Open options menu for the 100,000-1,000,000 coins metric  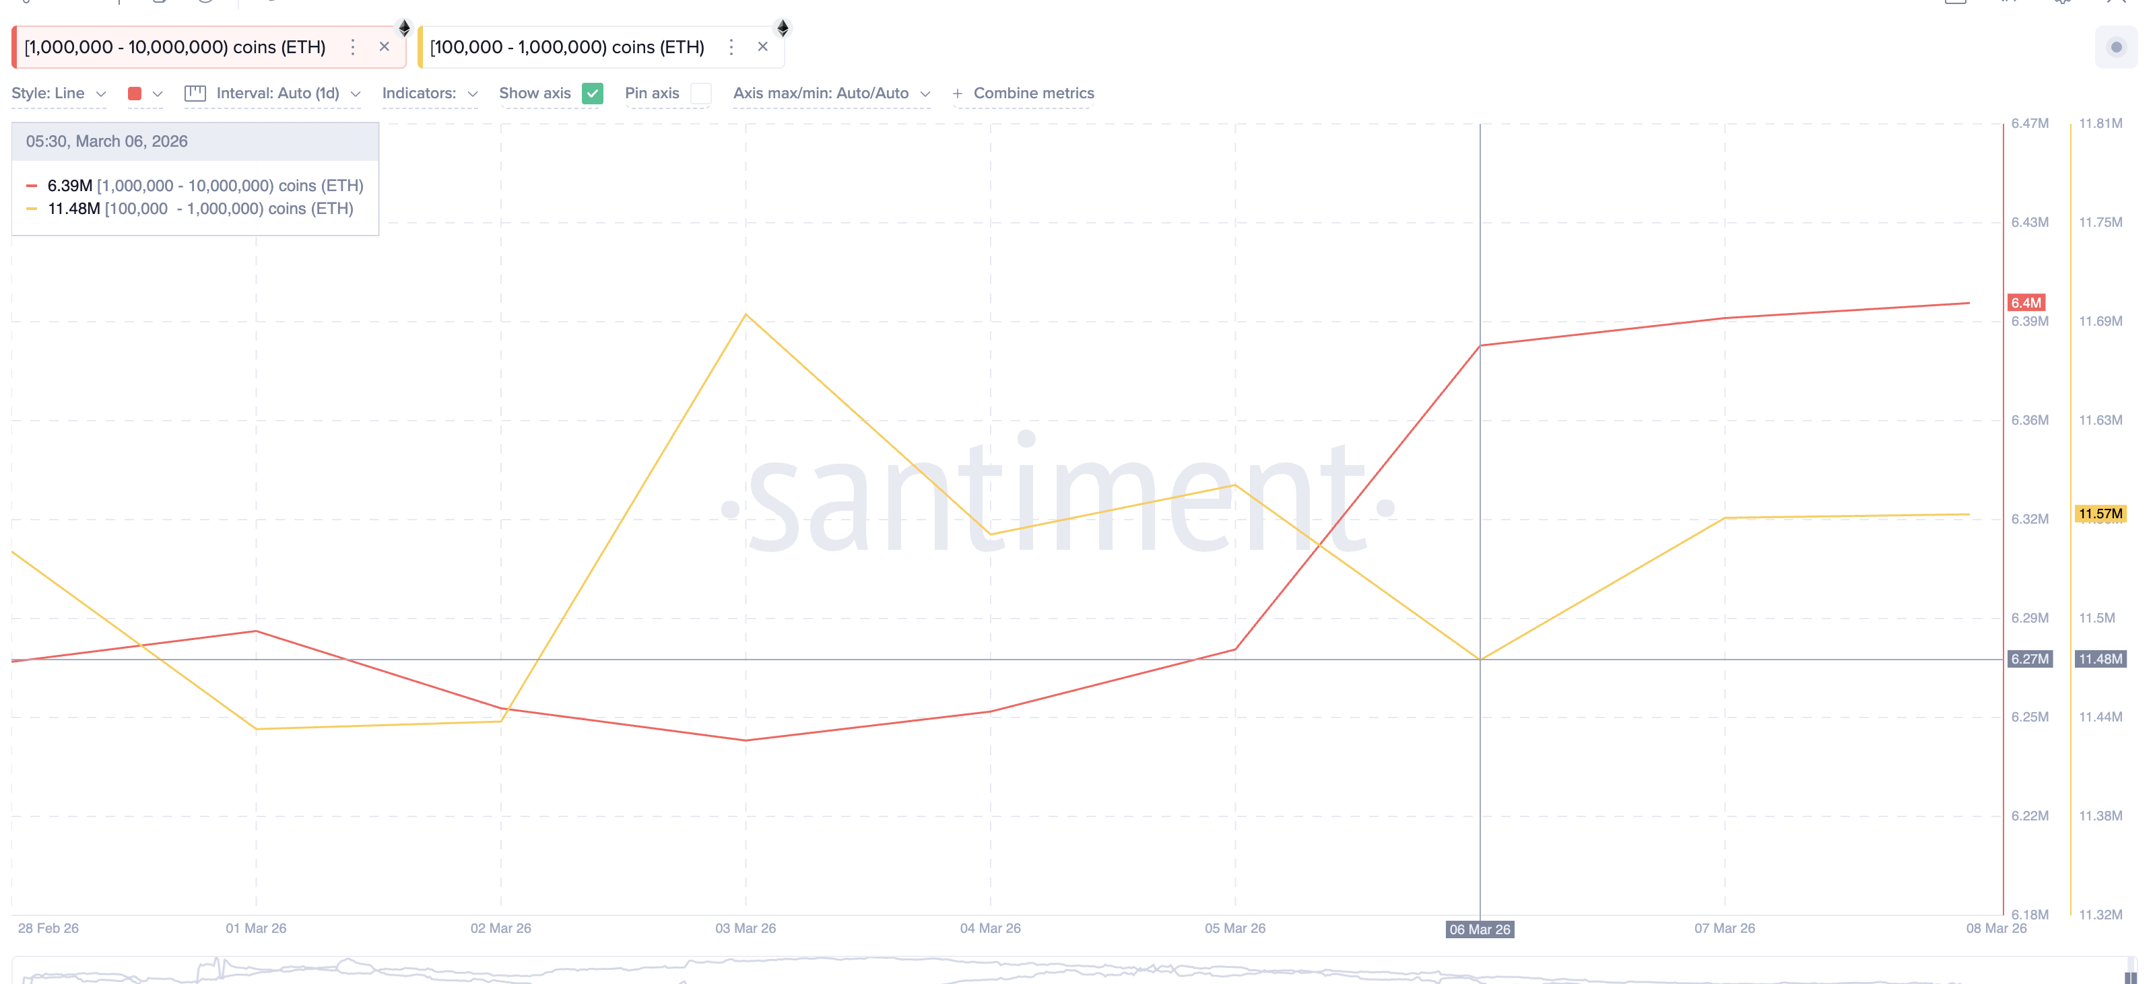[x=731, y=46]
